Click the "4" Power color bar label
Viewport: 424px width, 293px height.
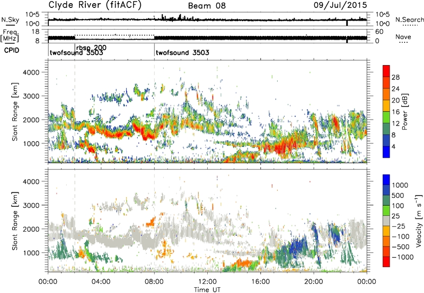click(393, 146)
